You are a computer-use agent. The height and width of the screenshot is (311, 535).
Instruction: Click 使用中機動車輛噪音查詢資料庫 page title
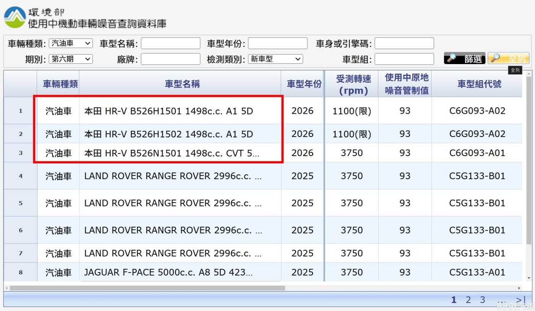tap(97, 24)
